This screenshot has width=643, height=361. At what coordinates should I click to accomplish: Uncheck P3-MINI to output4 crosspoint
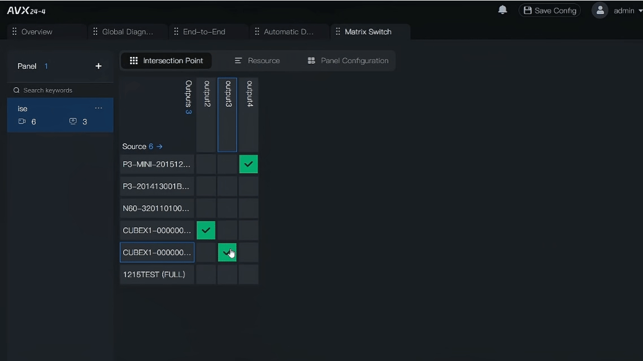[x=249, y=164]
